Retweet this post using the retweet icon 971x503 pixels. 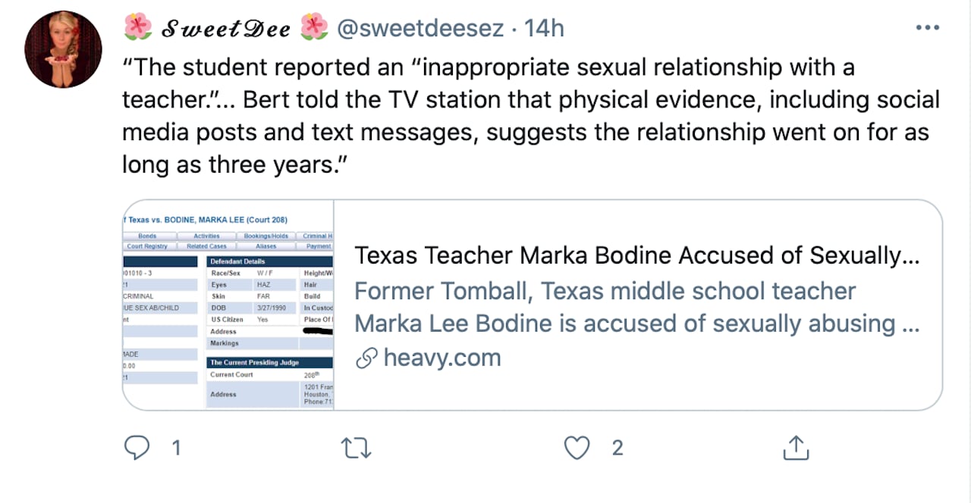[357, 448]
